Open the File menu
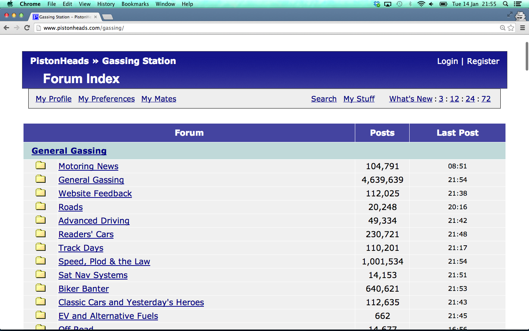Image resolution: width=529 pixels, height=331 pixels. (52, 4)
